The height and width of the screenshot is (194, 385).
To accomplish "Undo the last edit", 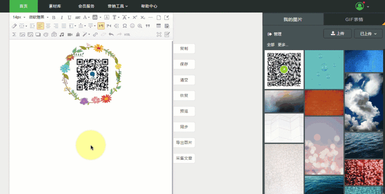I will [x=111, y=35].
